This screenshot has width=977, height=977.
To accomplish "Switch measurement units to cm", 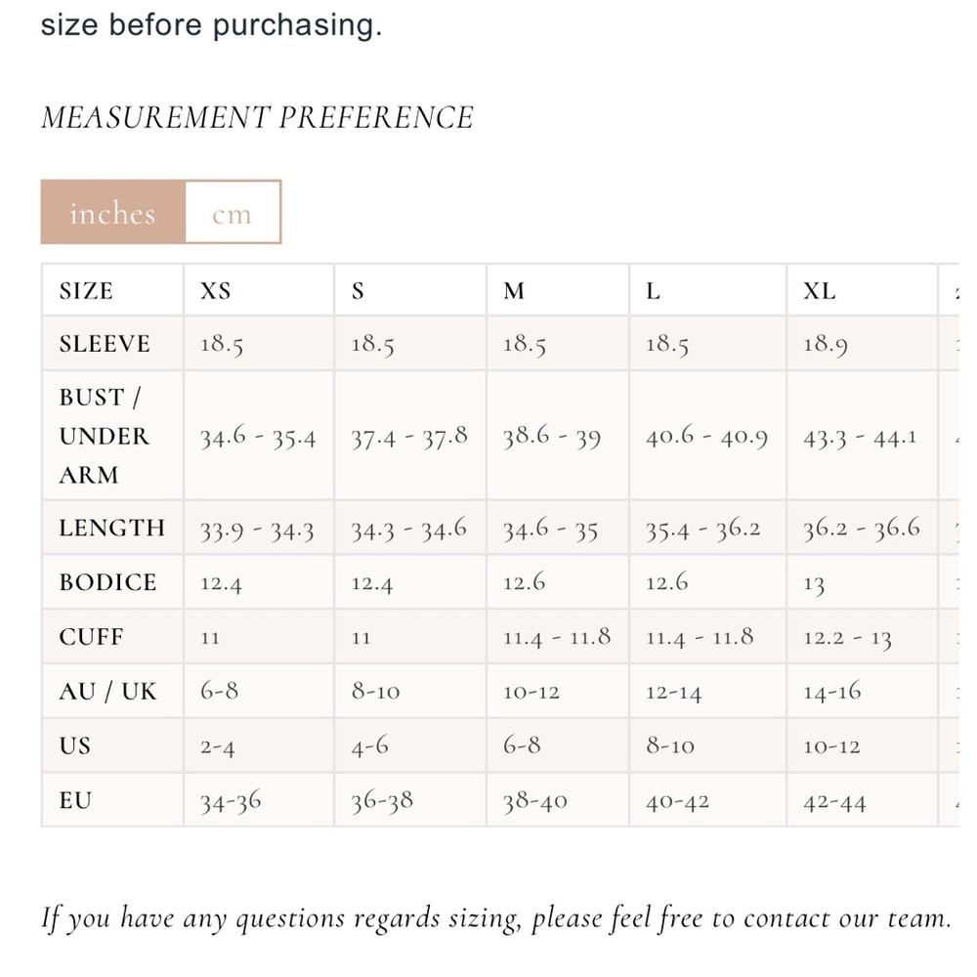I will point(233,212).
